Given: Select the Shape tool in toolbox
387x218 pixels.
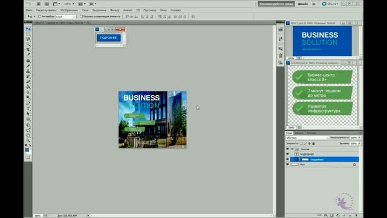Looking at the screenshot, I should pos(28,119).
